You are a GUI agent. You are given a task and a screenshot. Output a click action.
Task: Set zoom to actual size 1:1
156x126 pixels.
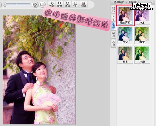click(42, 5)
